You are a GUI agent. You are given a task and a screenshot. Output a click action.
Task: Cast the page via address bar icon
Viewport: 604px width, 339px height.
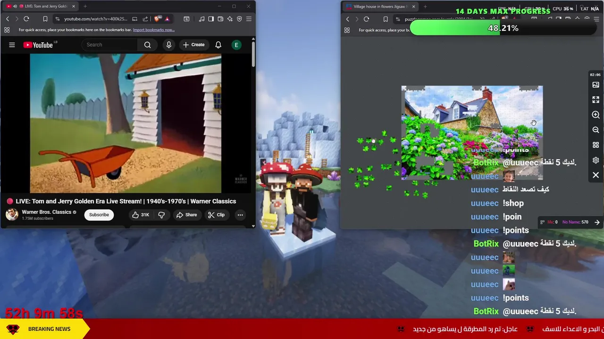click(x=134, y=19)
